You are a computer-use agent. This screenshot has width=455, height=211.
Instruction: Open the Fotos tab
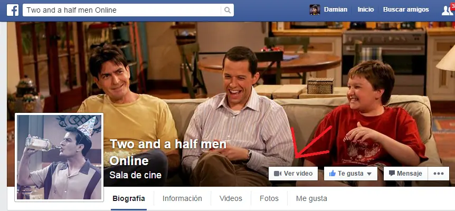click(269, 198)
